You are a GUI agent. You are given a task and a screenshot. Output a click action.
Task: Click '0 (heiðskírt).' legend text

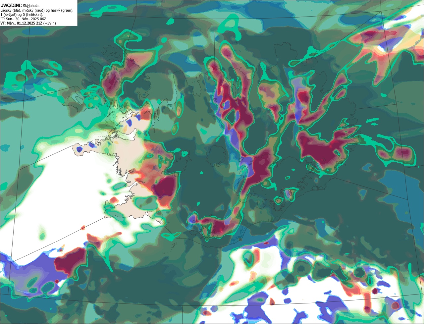click(x=33, y=15)
